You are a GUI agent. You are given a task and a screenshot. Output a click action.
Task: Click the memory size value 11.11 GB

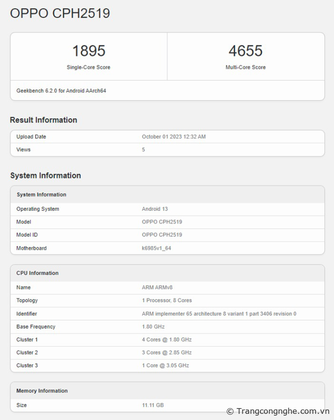coord(153,405)
